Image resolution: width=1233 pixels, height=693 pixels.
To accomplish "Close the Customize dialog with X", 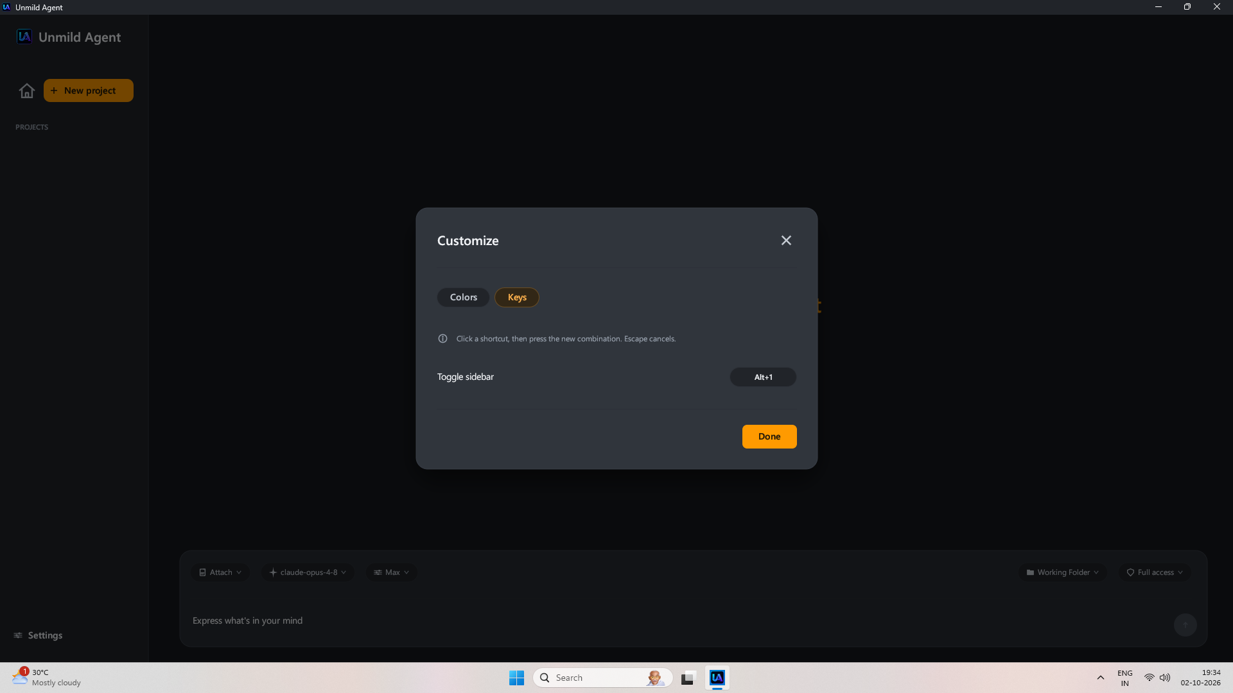I will pos(786,240).
